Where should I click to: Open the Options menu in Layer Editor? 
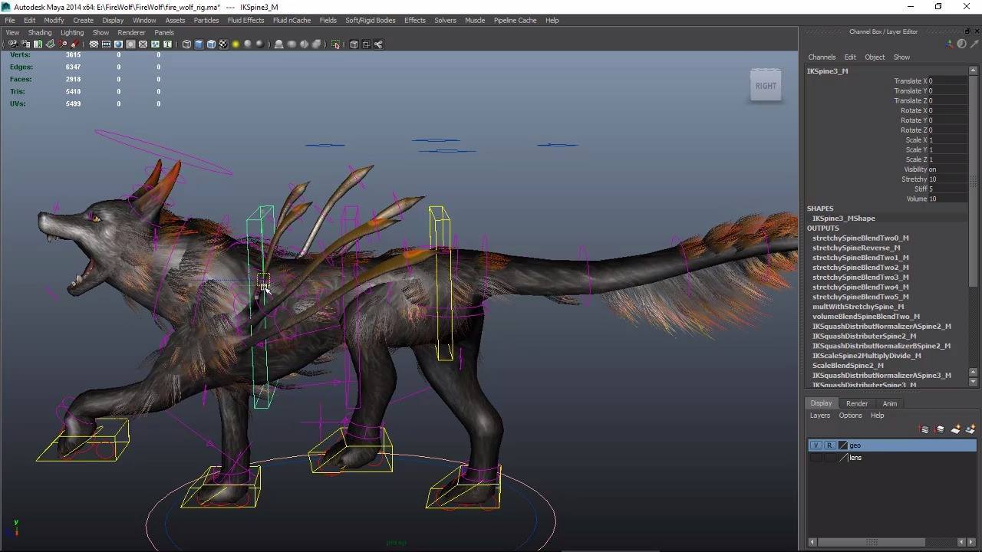pos(850,416)
